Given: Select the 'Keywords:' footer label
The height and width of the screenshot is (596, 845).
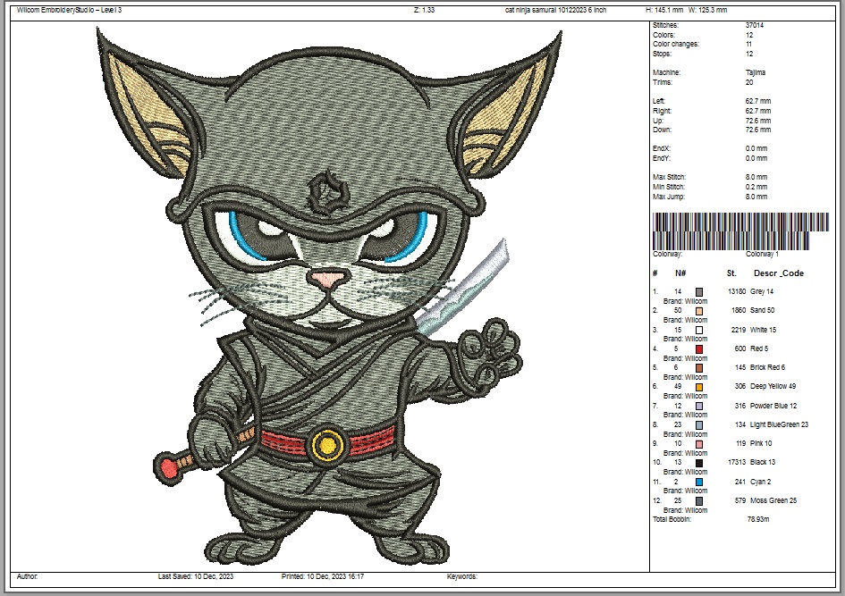Looking at the screenshot, I should tap(461, 576).
